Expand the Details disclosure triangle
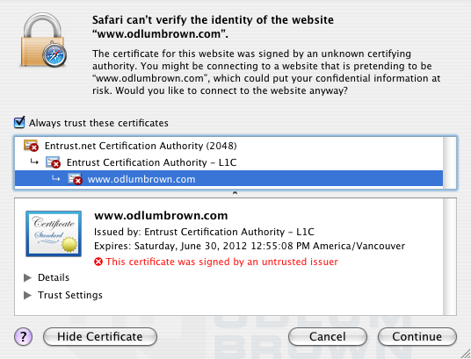The width and height of the screenshot is (471, 359). (27, 277)
